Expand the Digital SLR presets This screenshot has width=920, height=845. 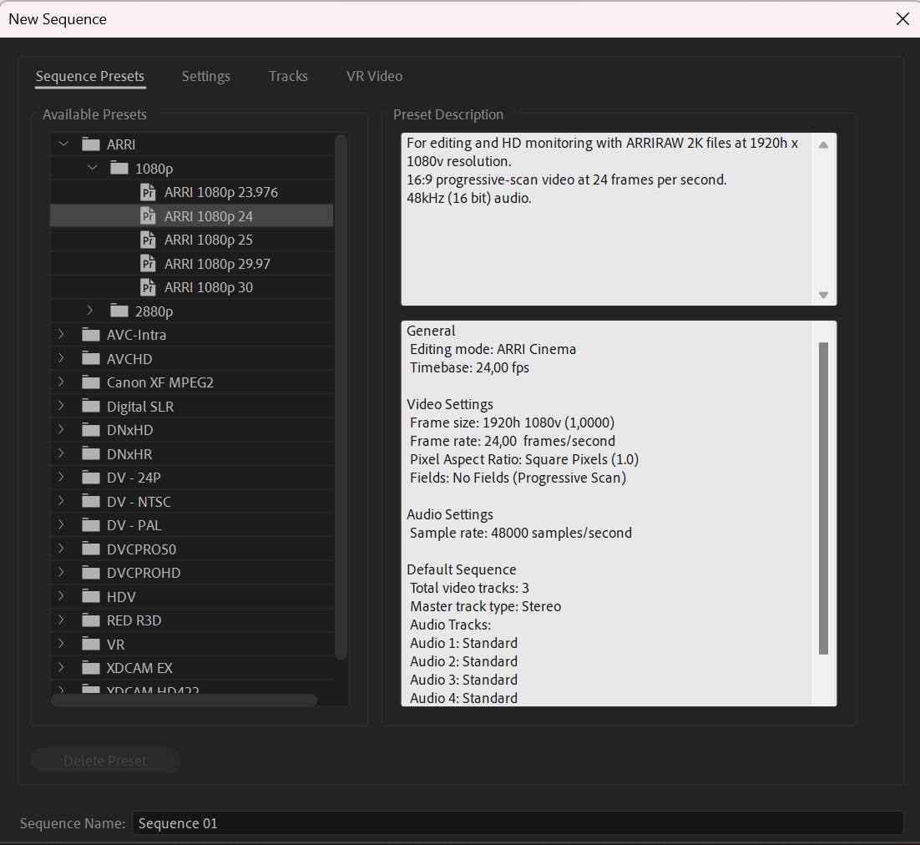[61, 406]
